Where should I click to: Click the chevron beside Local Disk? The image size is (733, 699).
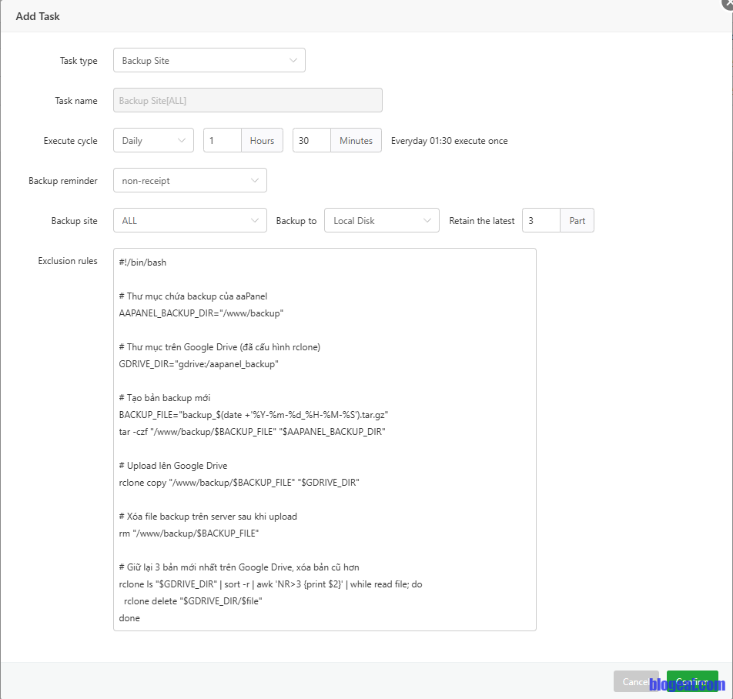click(x=427, y=221)
